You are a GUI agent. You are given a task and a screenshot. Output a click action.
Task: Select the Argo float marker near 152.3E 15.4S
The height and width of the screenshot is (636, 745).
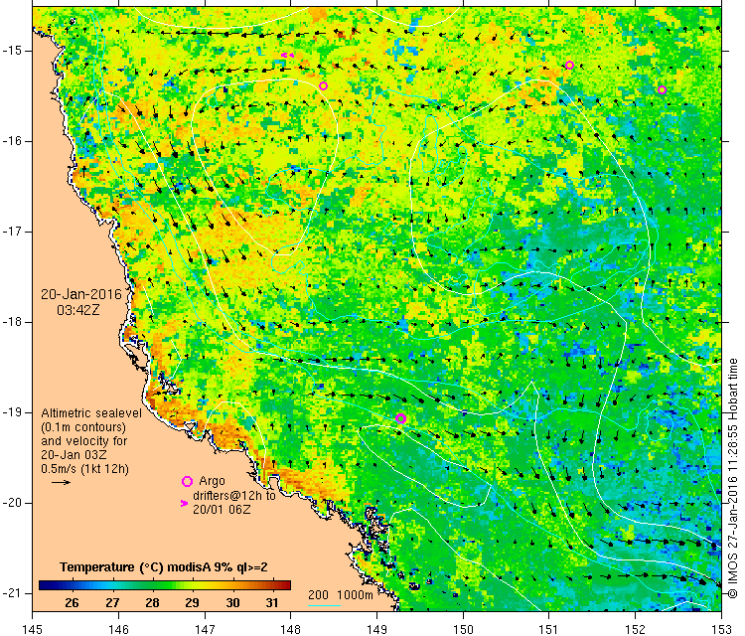point(662,89)
